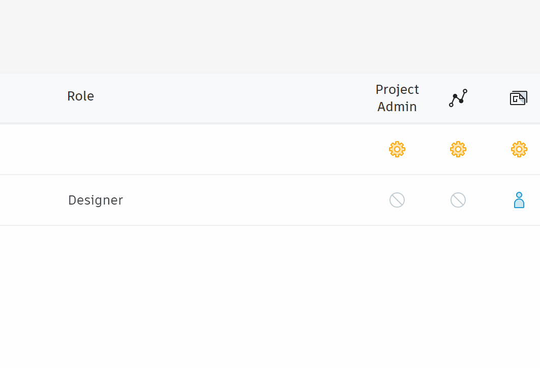Click the Designer row's left margin before name
The width and height of the screenshot is (540, 368).
[31, 200]
